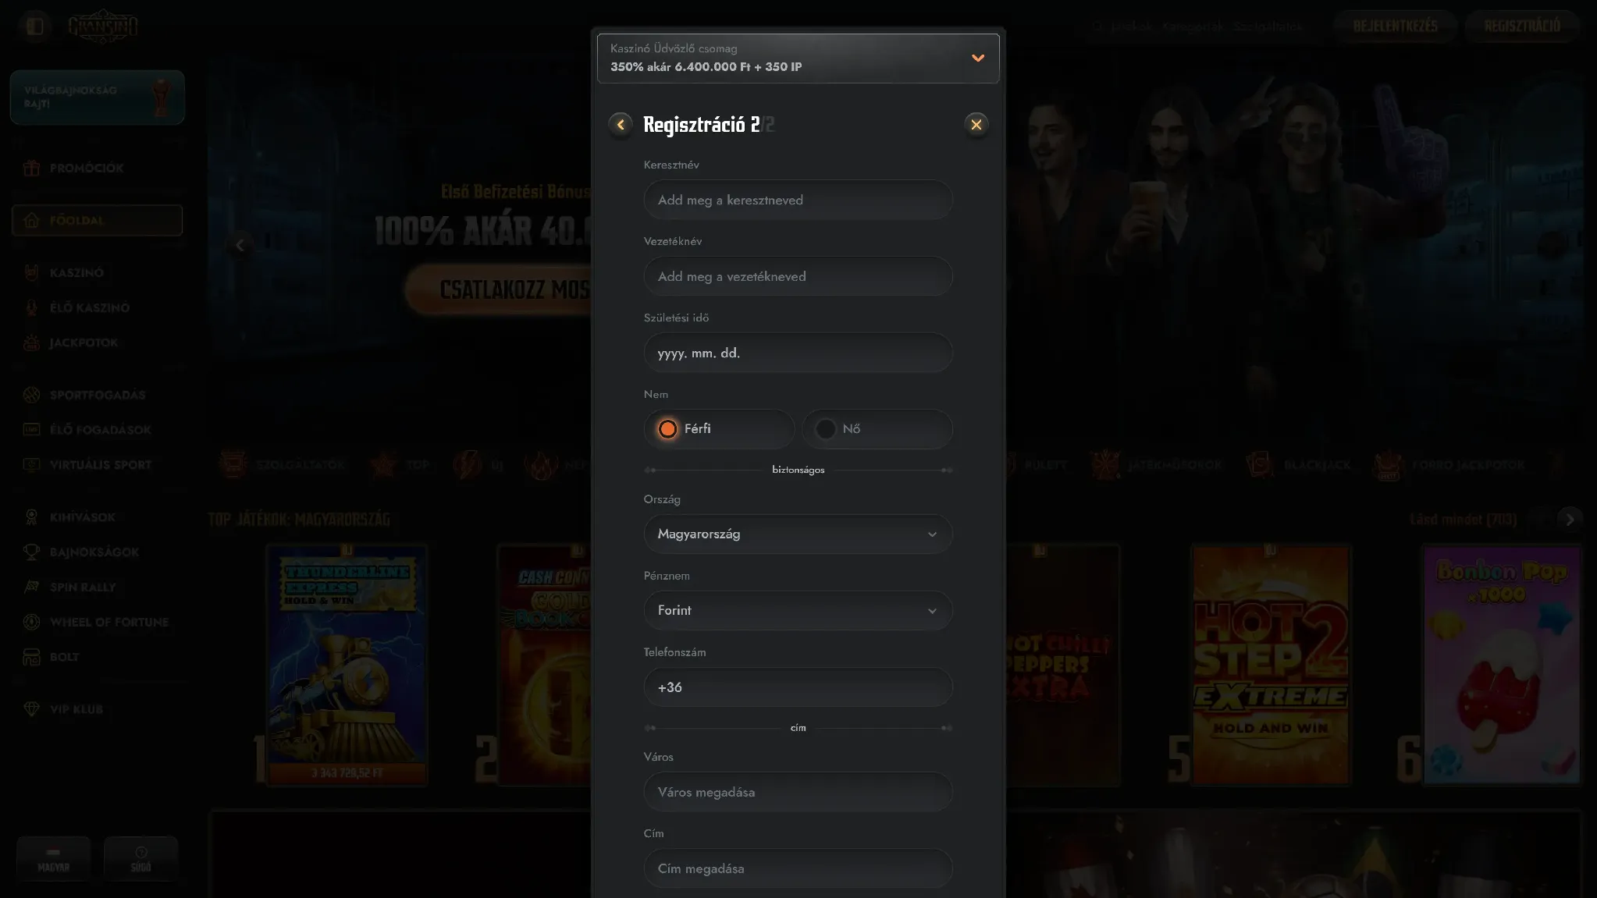Click the Bolt shop icon
Image resolution: width=1597 pixels, height=898 pixels.
coord(31,657)
